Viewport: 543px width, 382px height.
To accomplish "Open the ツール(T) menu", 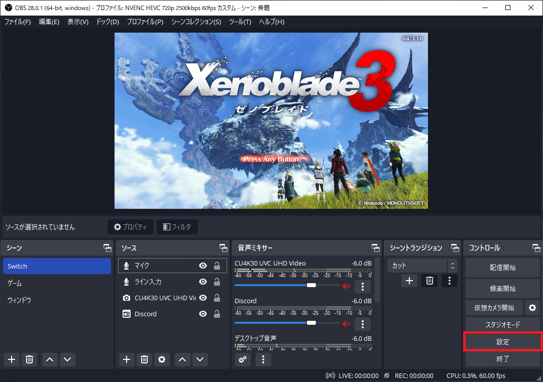I will tap(240, 22).
